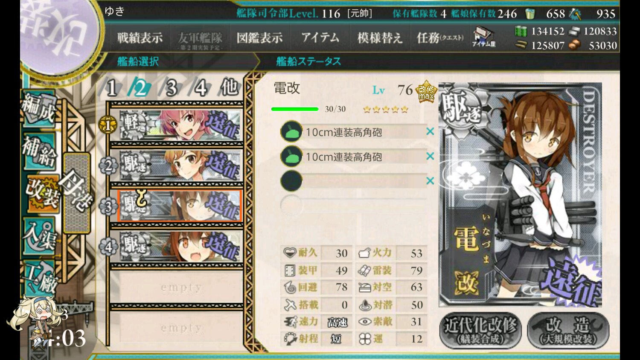Select the 改装 (remodel) sidebar icon

click(43, 194)
